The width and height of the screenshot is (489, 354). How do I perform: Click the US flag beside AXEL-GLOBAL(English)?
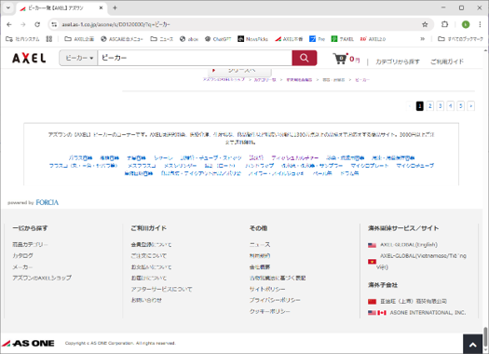click(372, 245)
